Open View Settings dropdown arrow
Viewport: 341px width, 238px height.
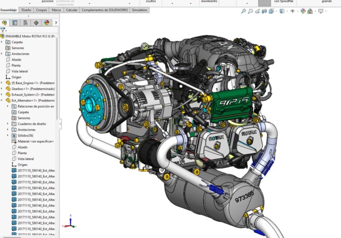coord(326,11)
